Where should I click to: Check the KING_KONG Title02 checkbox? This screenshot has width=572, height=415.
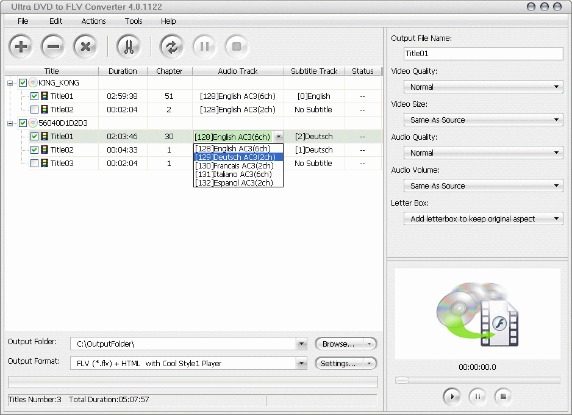(34, 109)
